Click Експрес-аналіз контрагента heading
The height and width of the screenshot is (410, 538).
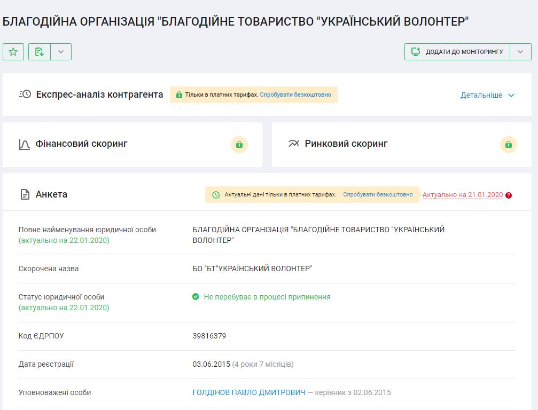[x=99, y=94]
